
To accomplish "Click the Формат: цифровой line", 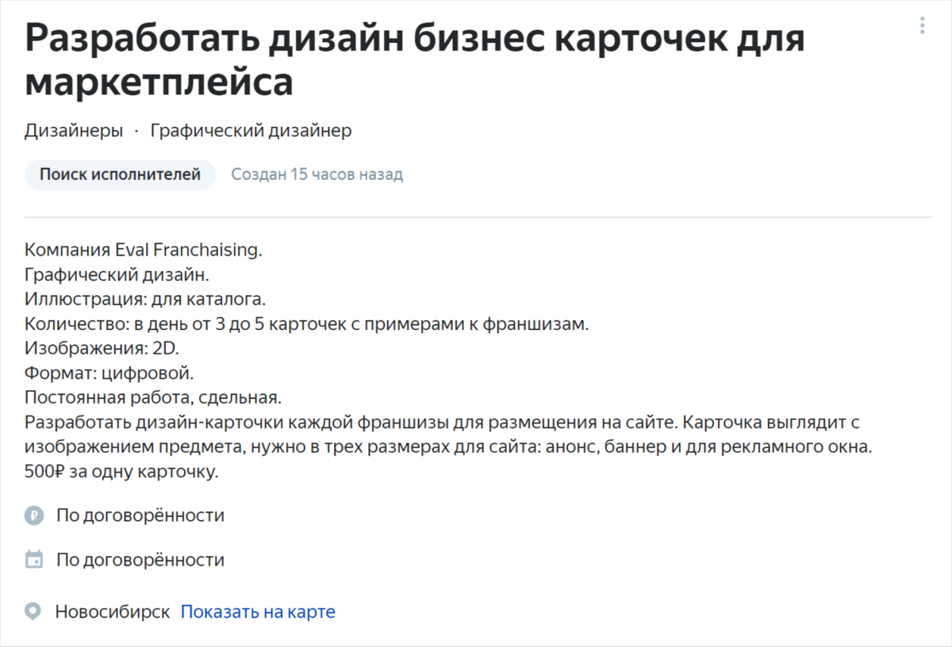I will point(109,373).
